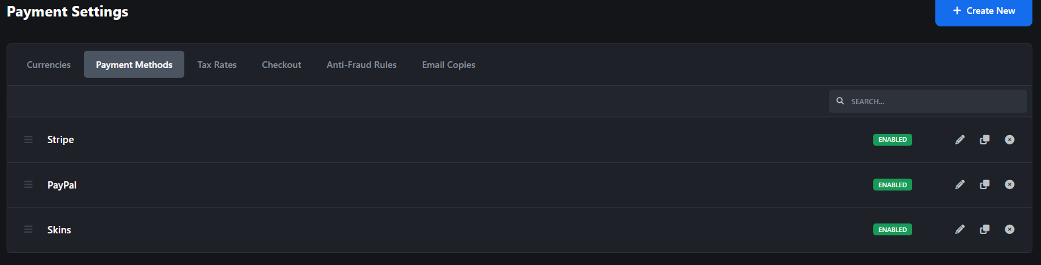1041x265 pixels.
Task: Click the reorder handle next to PayPal
Action: pyautogui.click(x=28, y=185)
